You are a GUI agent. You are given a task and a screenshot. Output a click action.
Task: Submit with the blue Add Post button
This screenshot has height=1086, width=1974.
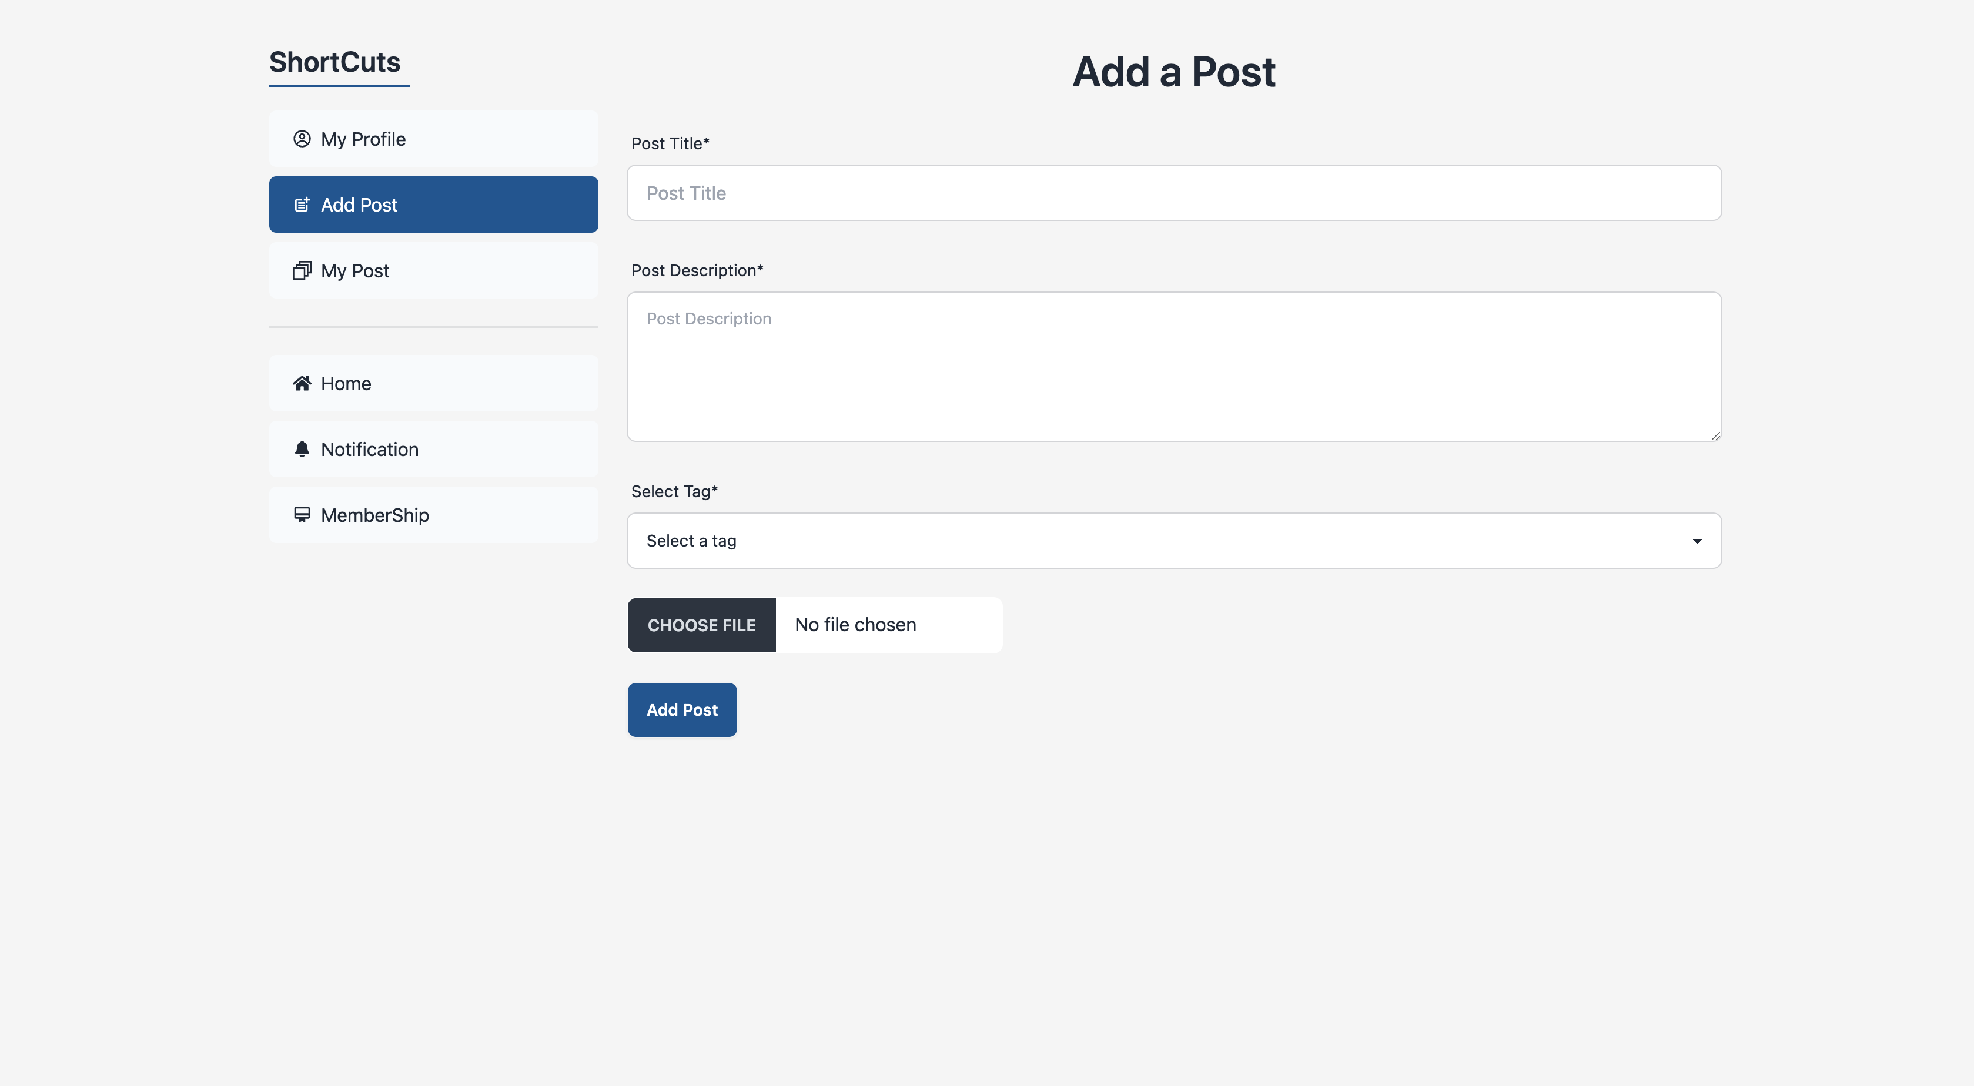(681, 710)
